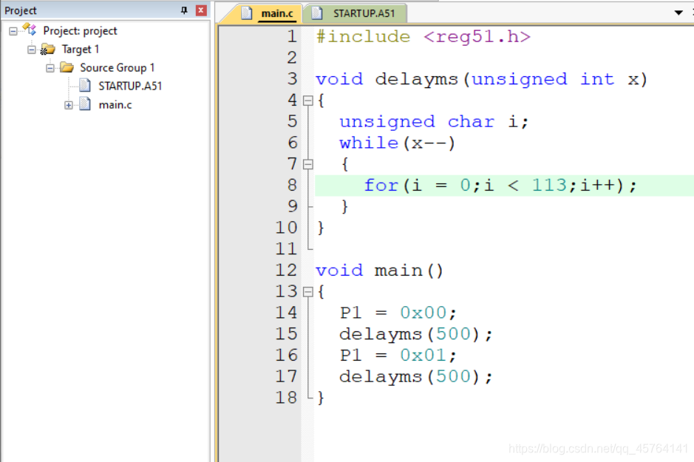The width and height of the screenshot is (694, 462).
Task: Click the value "0x01" on line 16
Action: (x=423, y=356)
